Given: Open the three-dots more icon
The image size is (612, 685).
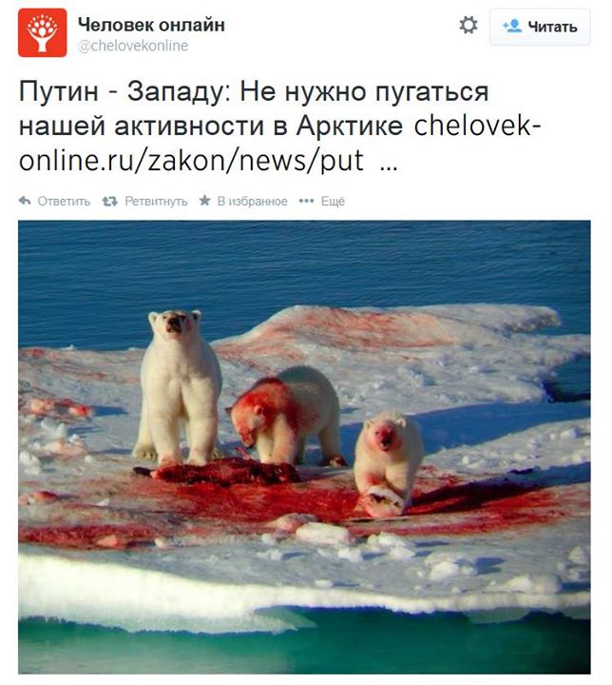Looking at the screenshot, I should (x=306, y=201).
